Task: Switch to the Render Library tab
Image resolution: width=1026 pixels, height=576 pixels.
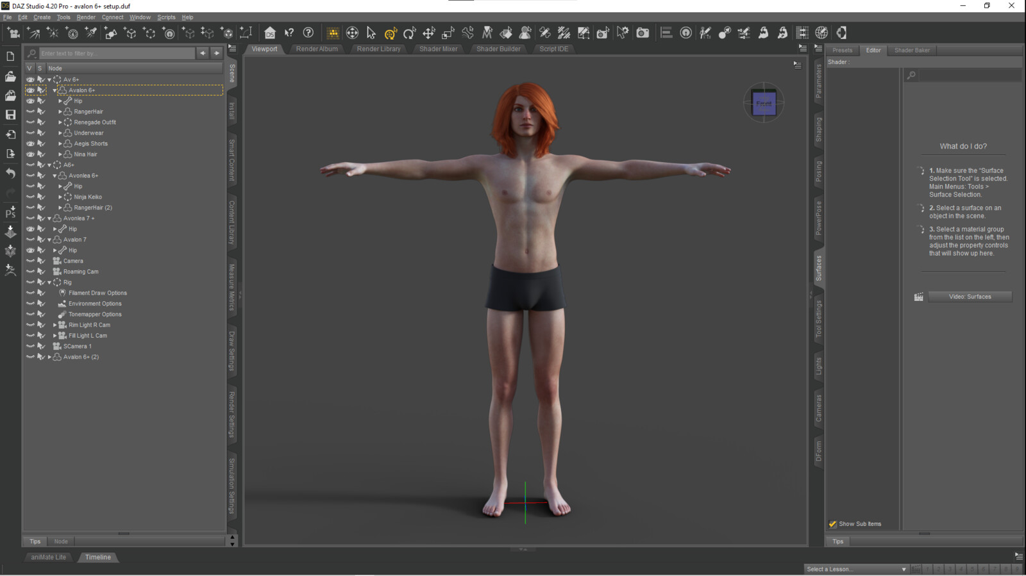Action: [378, 49]
